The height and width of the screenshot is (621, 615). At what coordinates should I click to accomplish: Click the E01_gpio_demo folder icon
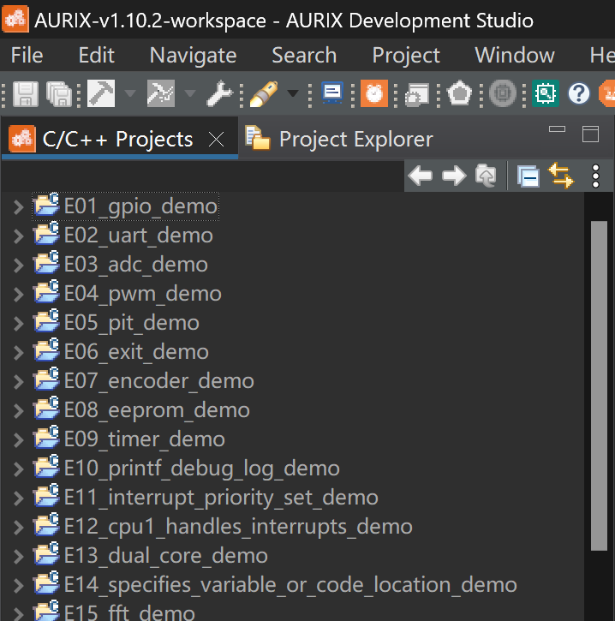point(46,205)
